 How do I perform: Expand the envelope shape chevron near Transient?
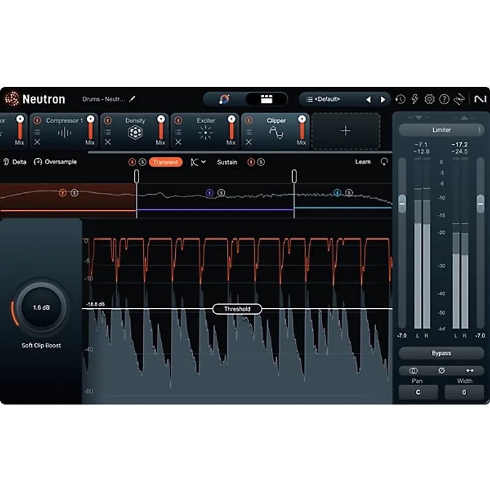[x=202, y=162]
